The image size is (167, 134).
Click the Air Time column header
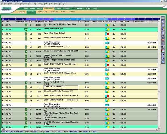8,22
